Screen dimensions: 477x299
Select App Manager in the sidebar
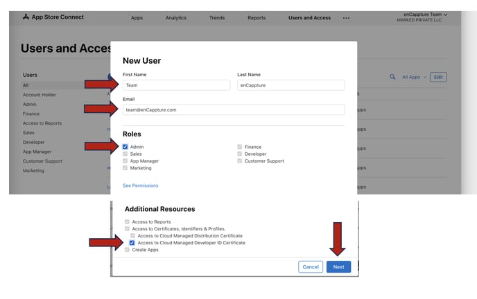click(x=37, y=152)
